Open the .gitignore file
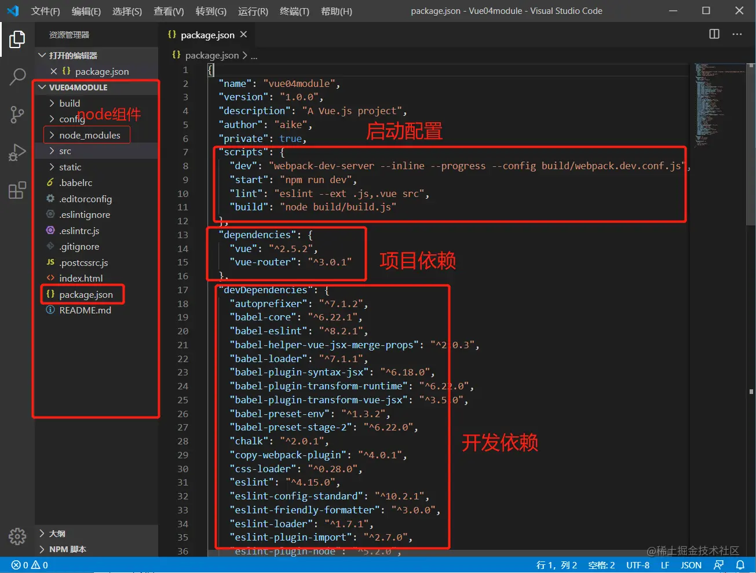The height and width of the screenshot is (573, 756). click(96, 246)
